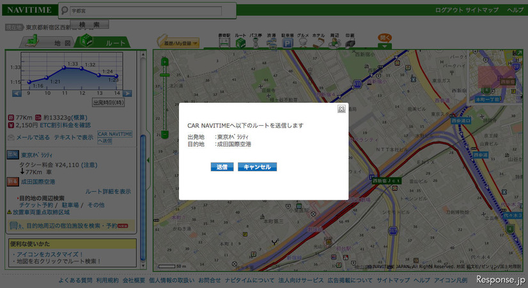Click the CAR NAVITIMEへ送信 link
This screenshot has width=528, height=288.
(x=114, y=137)
